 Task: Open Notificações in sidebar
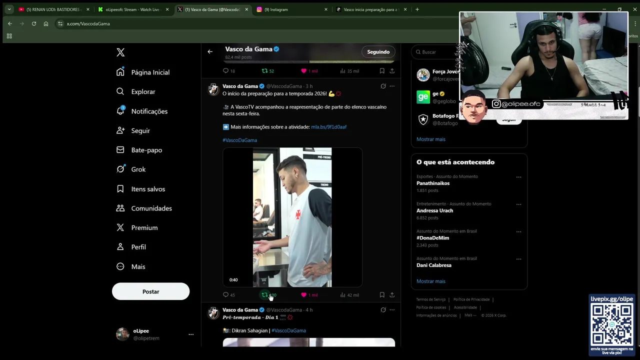tap(142, 111)
